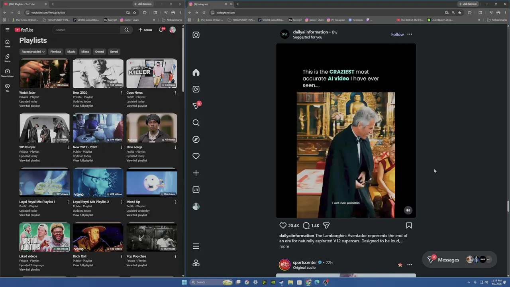Like the dailyaiinformation post
Image resolution: width=510 pixels, height=287 pixels.
pos(283,226)
